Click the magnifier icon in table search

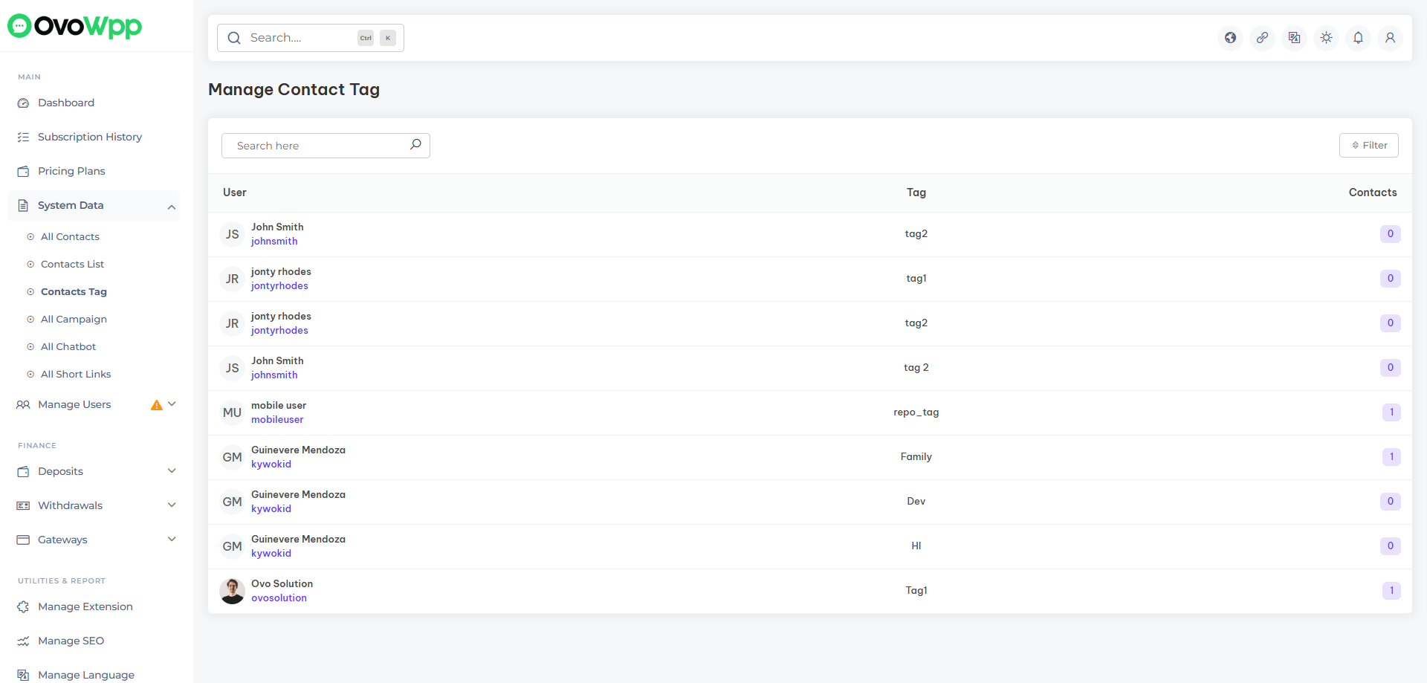pos(415,145)
